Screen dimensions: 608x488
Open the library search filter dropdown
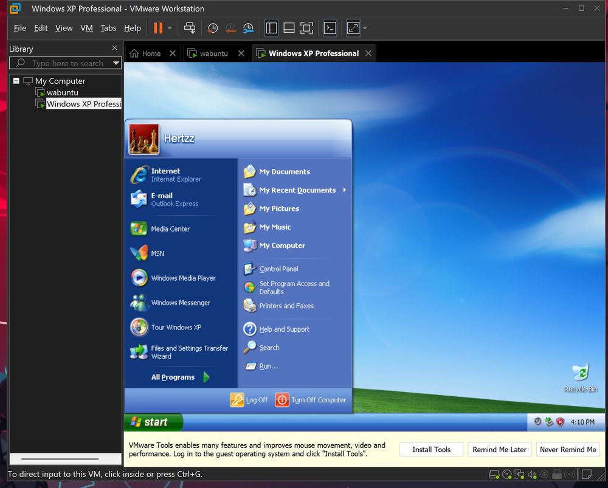click(116, 63)
